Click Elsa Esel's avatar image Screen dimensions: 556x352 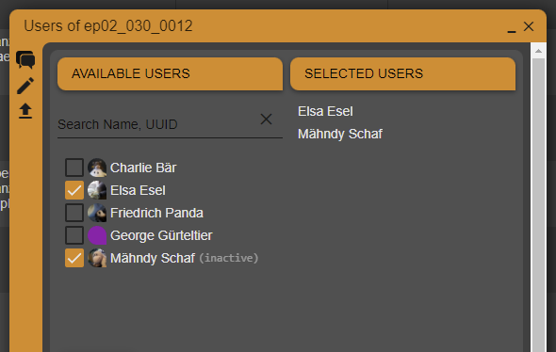coord(97,190)
